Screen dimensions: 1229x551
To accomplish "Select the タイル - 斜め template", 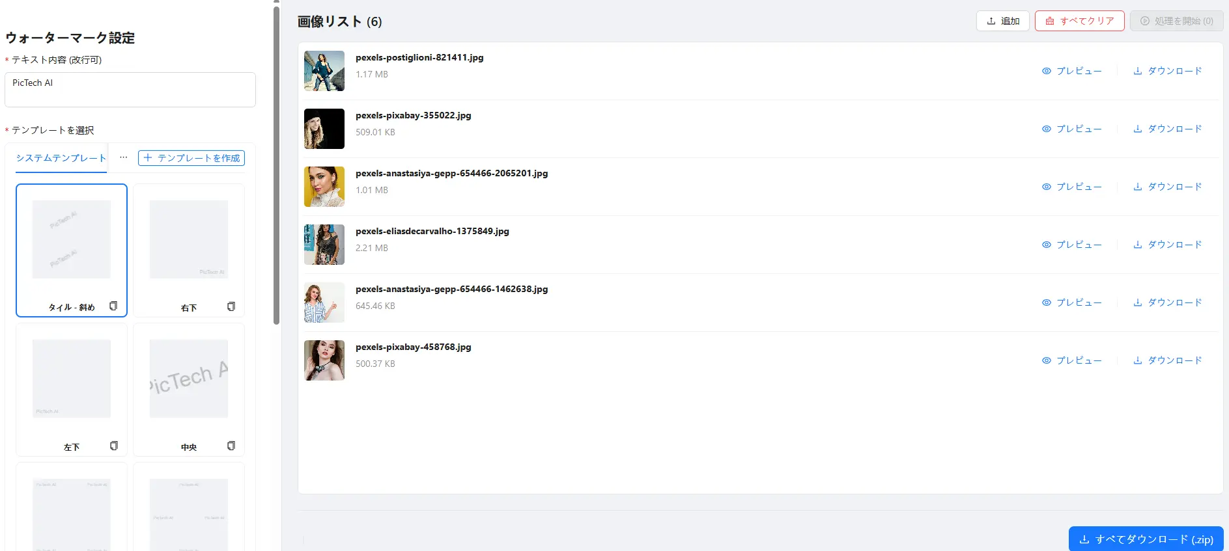I will (72, 250).
